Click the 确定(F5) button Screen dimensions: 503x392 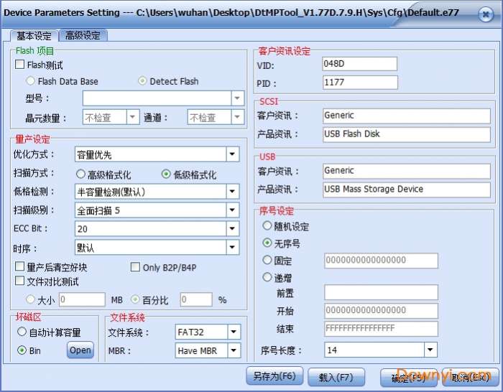[408, 378]
